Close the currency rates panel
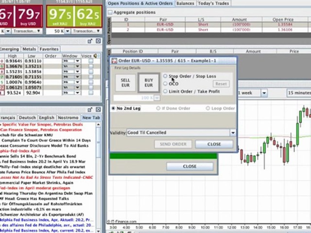311x233 pixels. 98,41
